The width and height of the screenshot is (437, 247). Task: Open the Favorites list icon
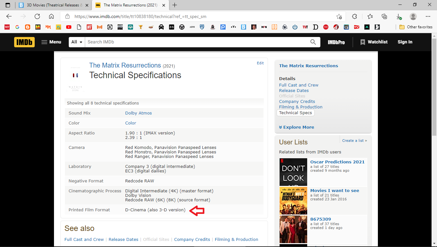coord(370,16)
